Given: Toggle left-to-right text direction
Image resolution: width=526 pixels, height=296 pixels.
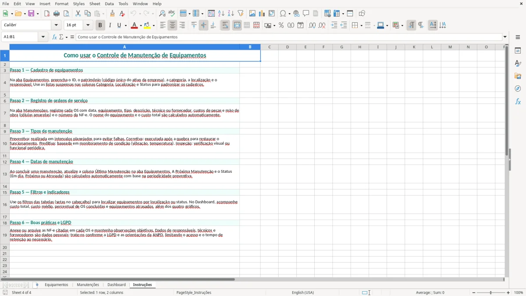Looking at the screenshot, I should (411, 25).
